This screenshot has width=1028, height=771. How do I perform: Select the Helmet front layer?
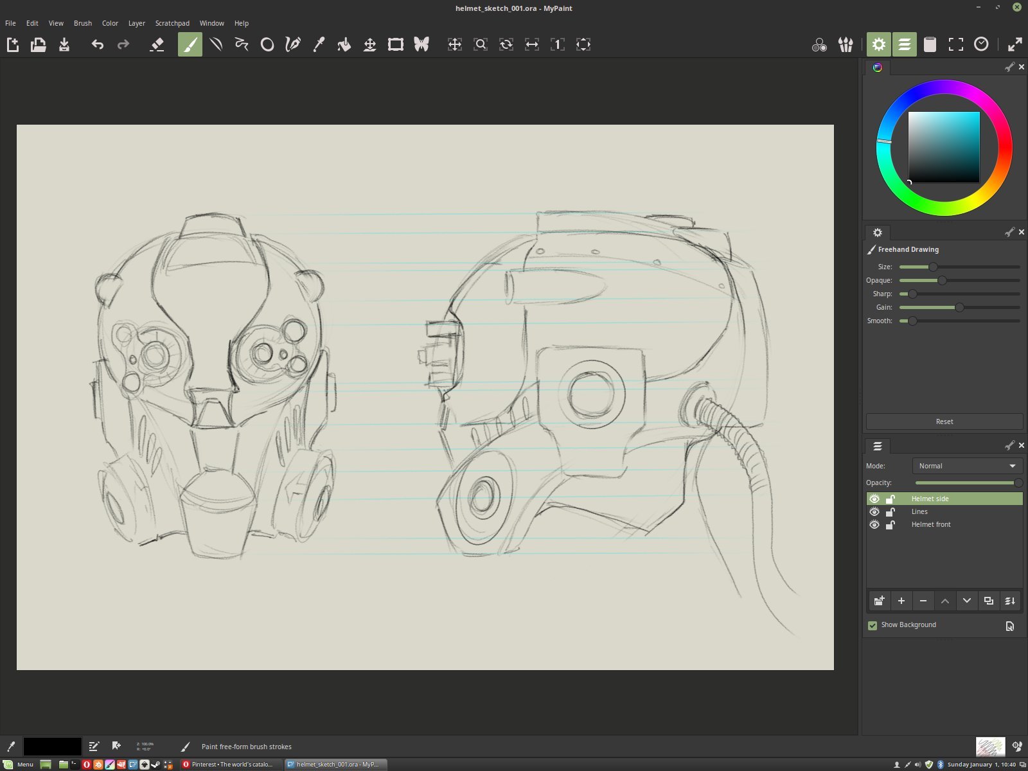(931, 525)
